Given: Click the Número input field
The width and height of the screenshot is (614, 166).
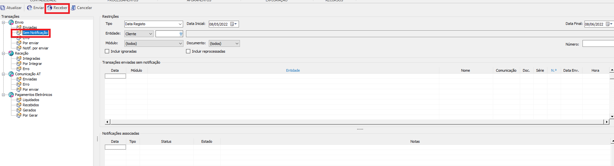Looking at the screenshot, I should click(x=598, y=44).
